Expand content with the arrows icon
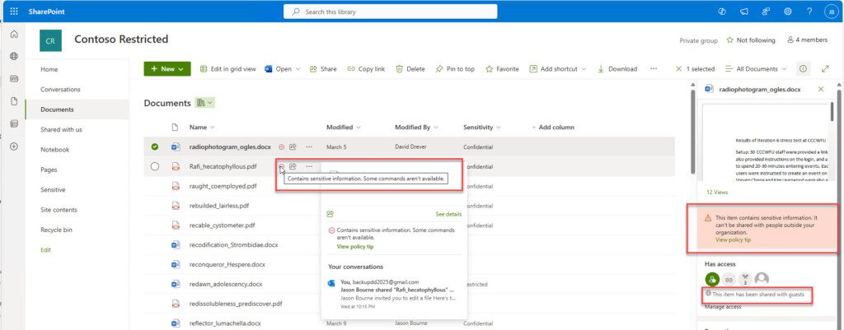Image resolution: width=844 pixels, height=330 pixels. click(x=825, y=69)
